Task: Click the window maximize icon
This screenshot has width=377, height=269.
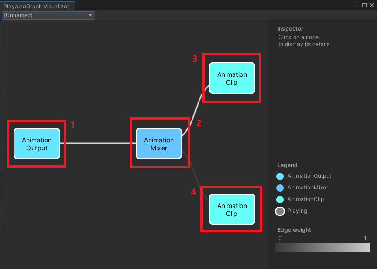Action: 365,5
